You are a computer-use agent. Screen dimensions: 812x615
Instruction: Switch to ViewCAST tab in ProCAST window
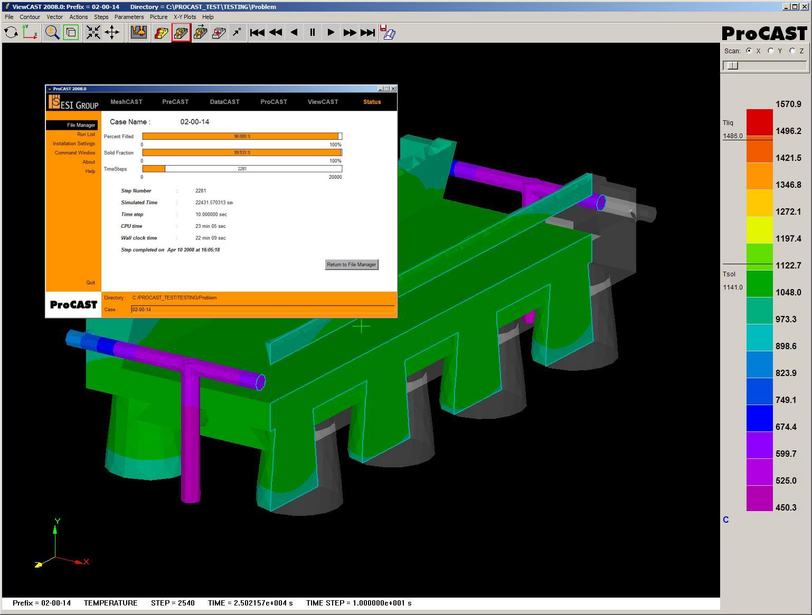point(323,102)
